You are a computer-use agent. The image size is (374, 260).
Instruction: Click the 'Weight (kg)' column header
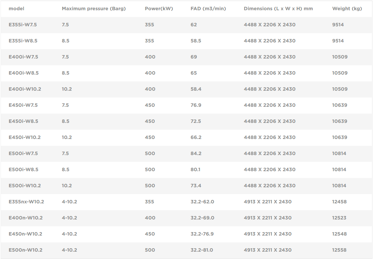tap(347, 9)
